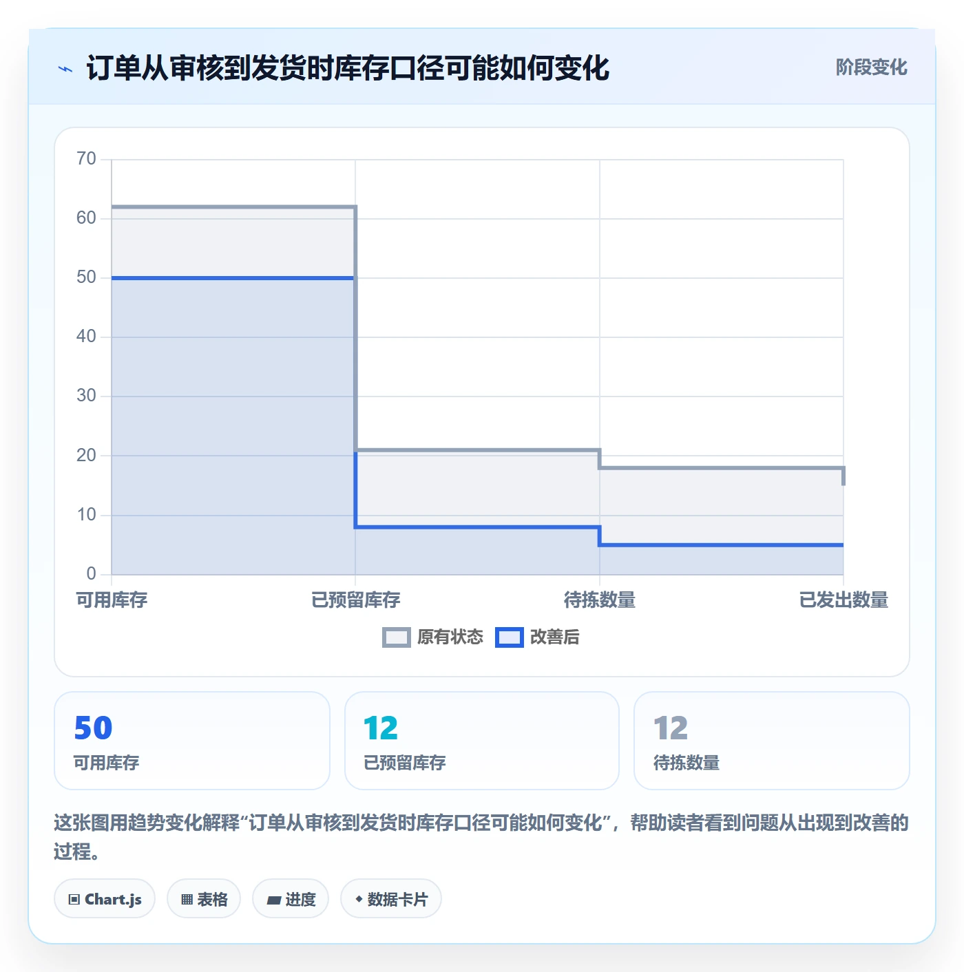Click the lightning bolt icon beside the title

click(x=65, y=69)
